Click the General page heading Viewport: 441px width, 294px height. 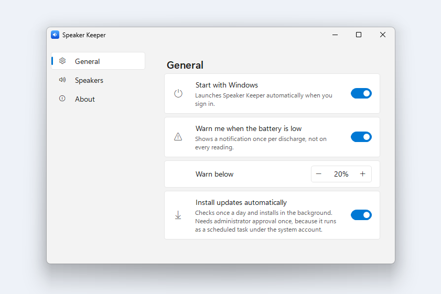pos(185,65)
